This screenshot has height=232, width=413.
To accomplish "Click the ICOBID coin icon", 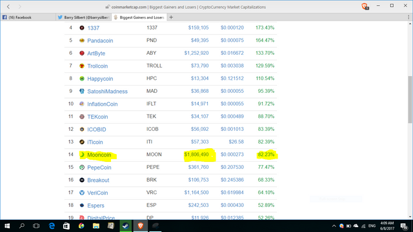I will coord(82,130).
